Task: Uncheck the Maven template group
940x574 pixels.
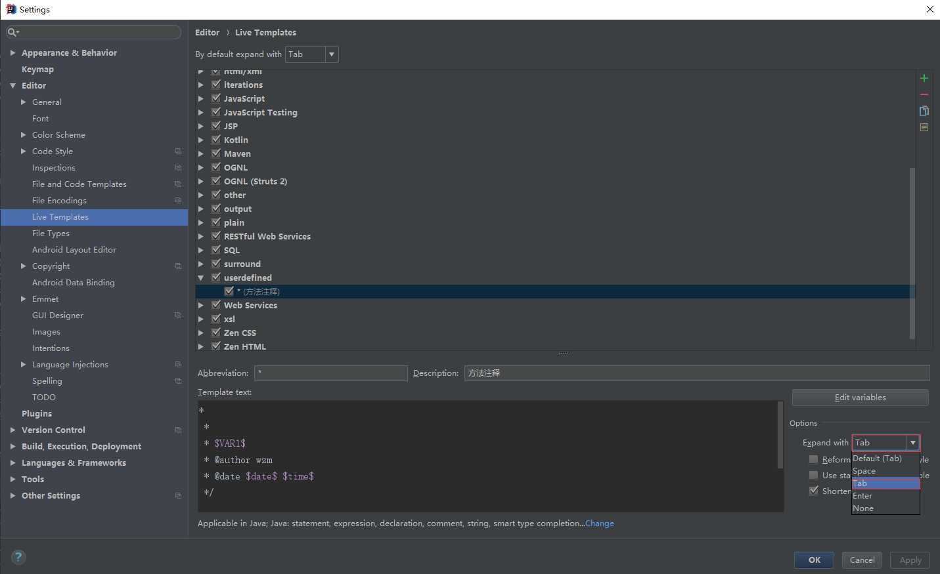Action: coord(215,154)
